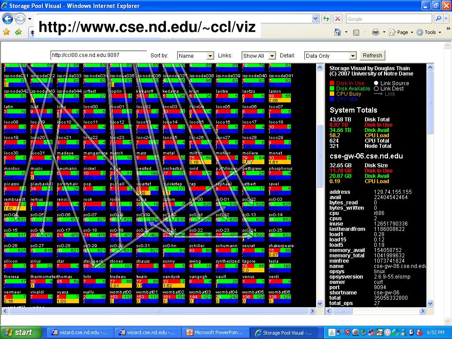Click the green Disk Available legend swatch

331,88
